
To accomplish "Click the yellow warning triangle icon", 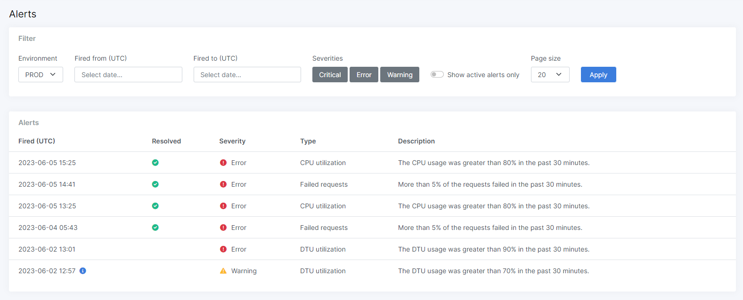I will pyautogui.click(x=223, y=271).
